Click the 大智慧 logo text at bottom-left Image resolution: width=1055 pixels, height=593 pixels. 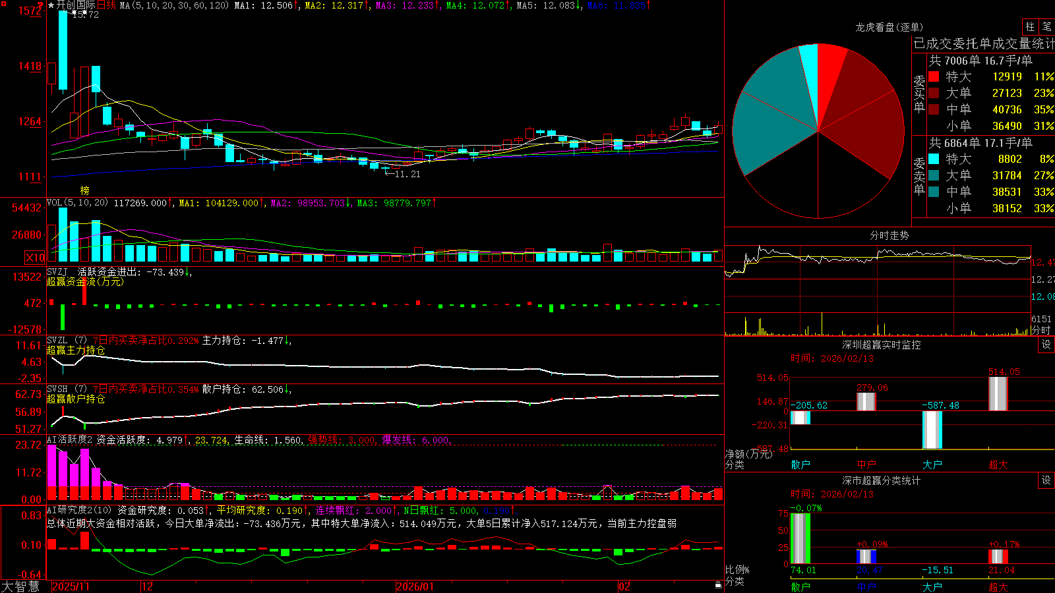coord(20,586)
